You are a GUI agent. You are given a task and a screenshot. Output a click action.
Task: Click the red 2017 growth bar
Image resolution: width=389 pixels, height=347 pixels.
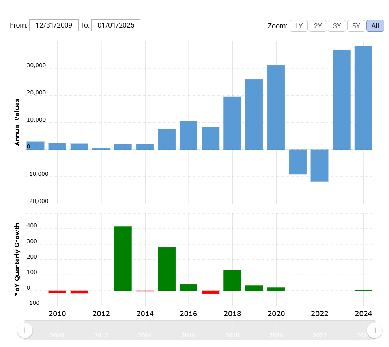click(x=210, y=292)
